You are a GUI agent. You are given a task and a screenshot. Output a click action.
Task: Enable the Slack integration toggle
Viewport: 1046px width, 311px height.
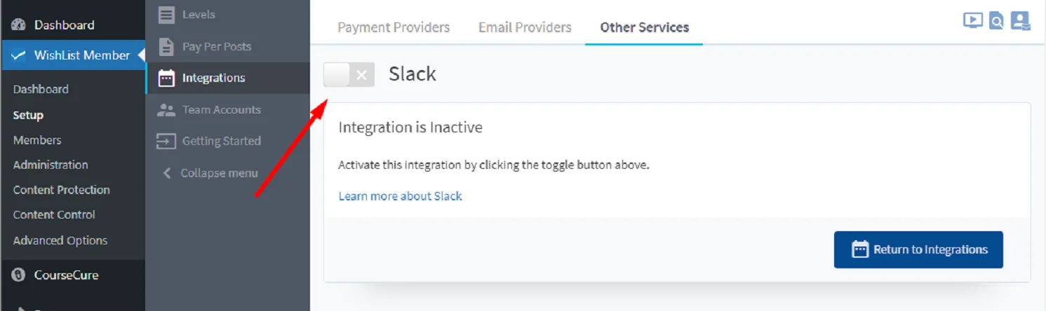349,75
